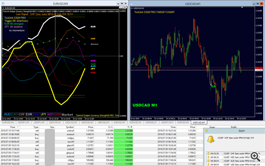This screenshot has width=265, height=166.
Task: Expand one-click trading arrow on USDCAD,M1 chart
Action: pos(132,8)
